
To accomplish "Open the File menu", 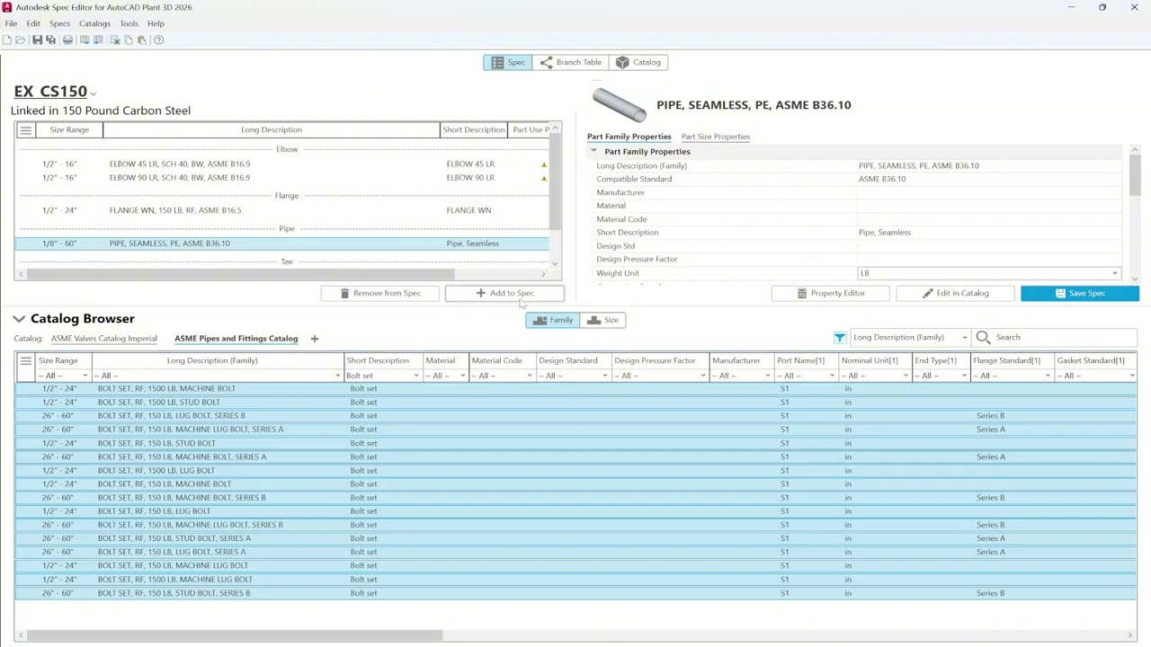I will click(x=11, y=23).
